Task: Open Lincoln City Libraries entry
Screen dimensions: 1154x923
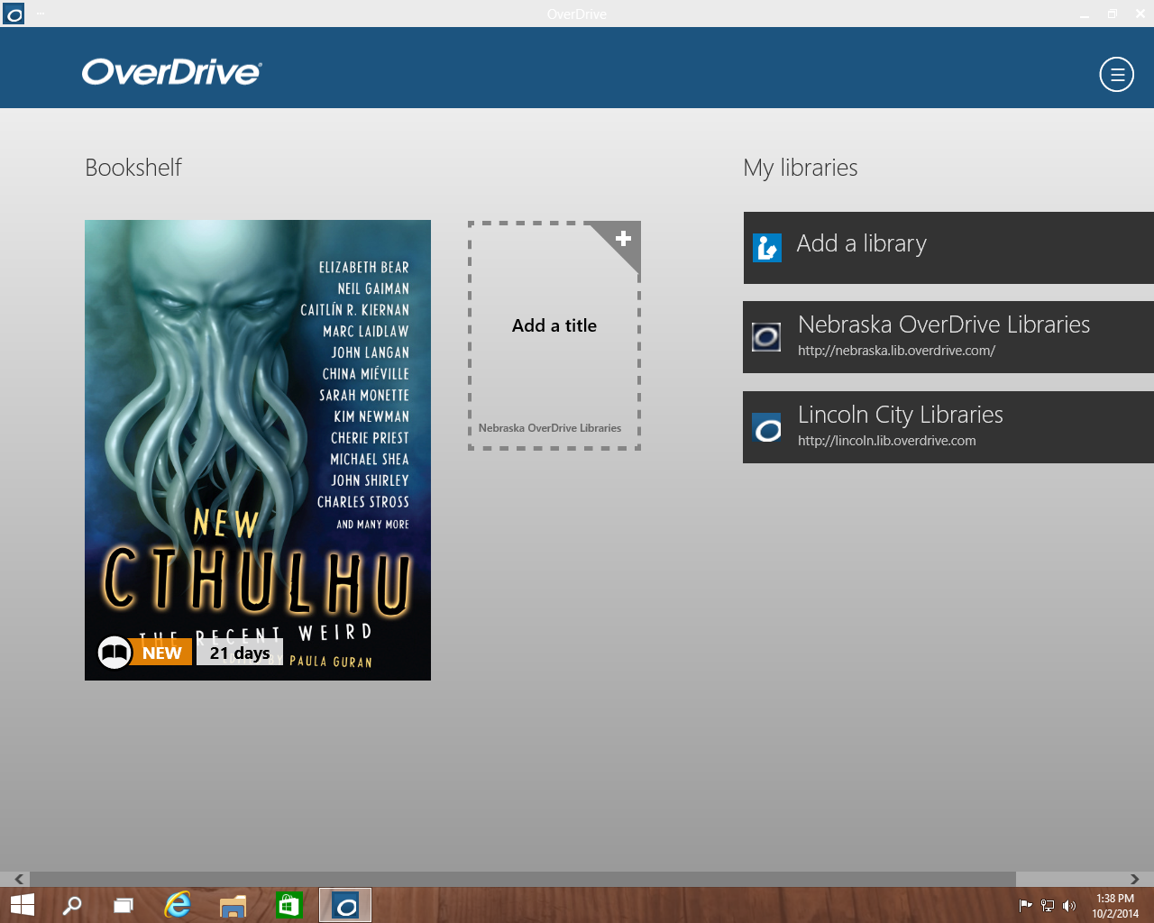Action: tap(948, 427)
